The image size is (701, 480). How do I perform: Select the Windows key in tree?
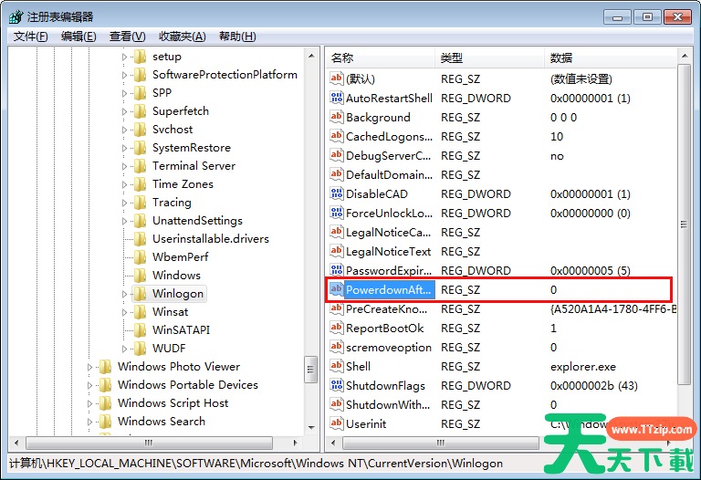[x=176, y=276]
